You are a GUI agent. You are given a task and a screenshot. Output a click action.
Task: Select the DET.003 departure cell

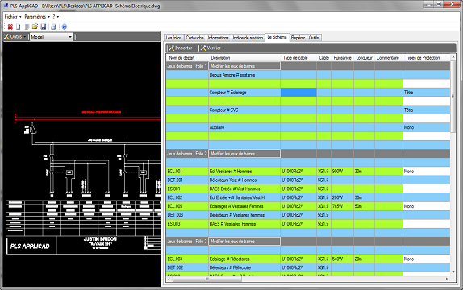[187, 215]
